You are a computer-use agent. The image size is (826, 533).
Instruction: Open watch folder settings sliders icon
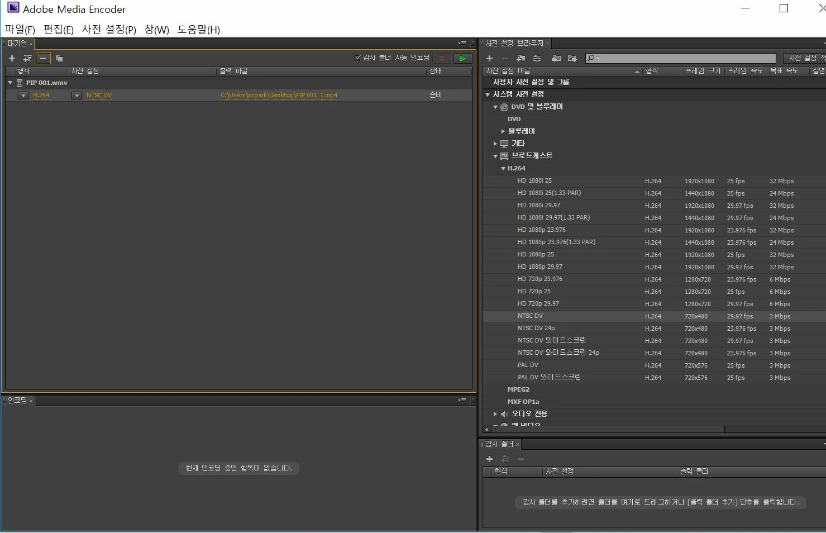505,459
